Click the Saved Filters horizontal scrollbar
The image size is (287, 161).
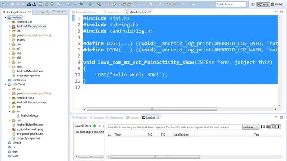tap(91, 157)
